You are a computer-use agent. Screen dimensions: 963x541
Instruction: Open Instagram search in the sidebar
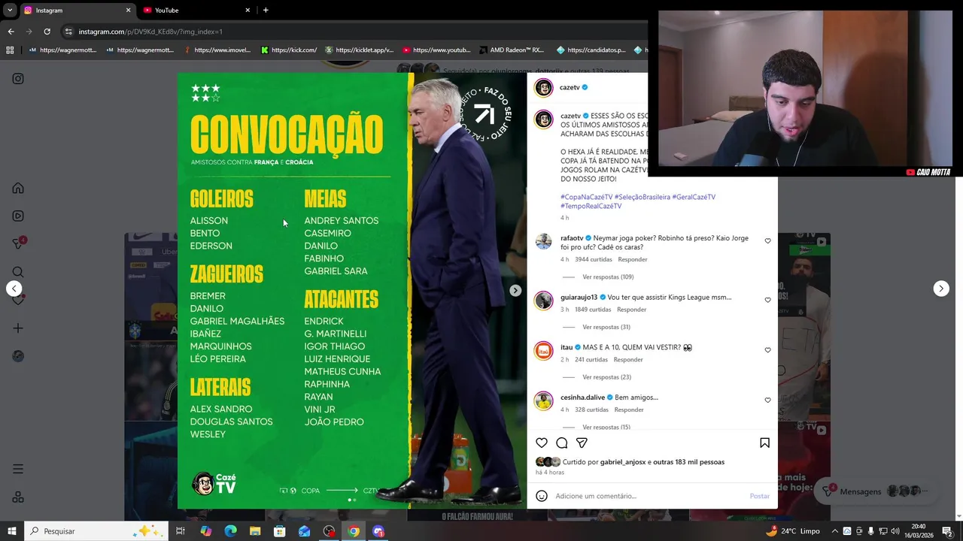18,272
